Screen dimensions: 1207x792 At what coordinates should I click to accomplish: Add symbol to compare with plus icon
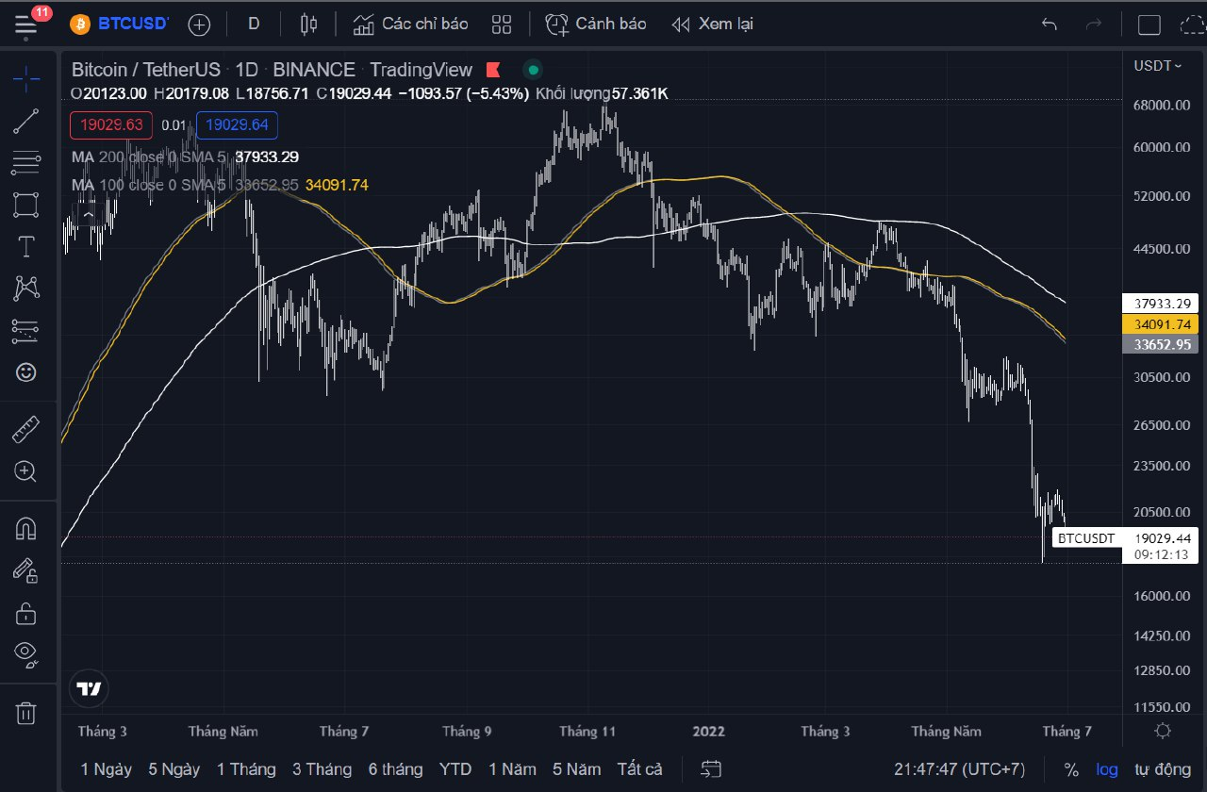199,25
